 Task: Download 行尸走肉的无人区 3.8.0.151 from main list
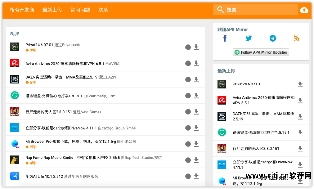coord(196,112)
